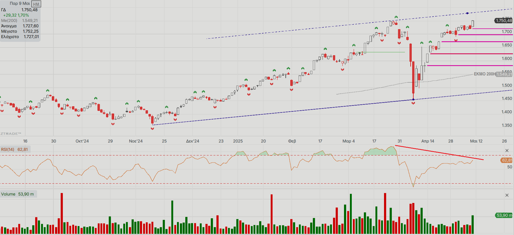Click the Φεβ date axis label
The image size is (514, 235).
[x=292, y=141]
